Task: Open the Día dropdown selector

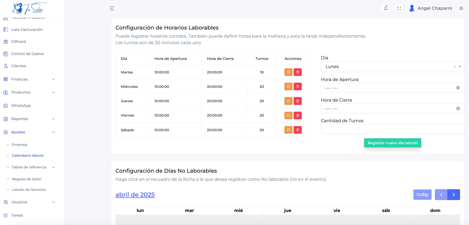Action: coord(460,67)
